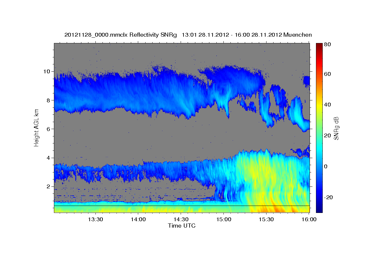Click the colorbar value -20
This screenshot has width=383, height=255.
pyautogui.click(x=328, y=197)
